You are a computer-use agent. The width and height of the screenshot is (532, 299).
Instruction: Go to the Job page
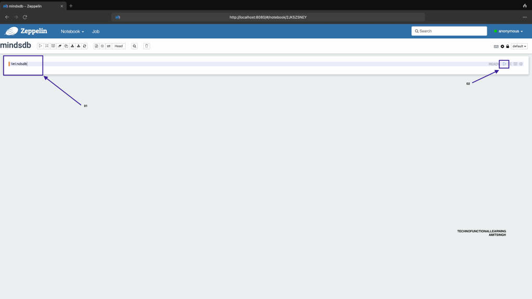click(x=96, y=31)
